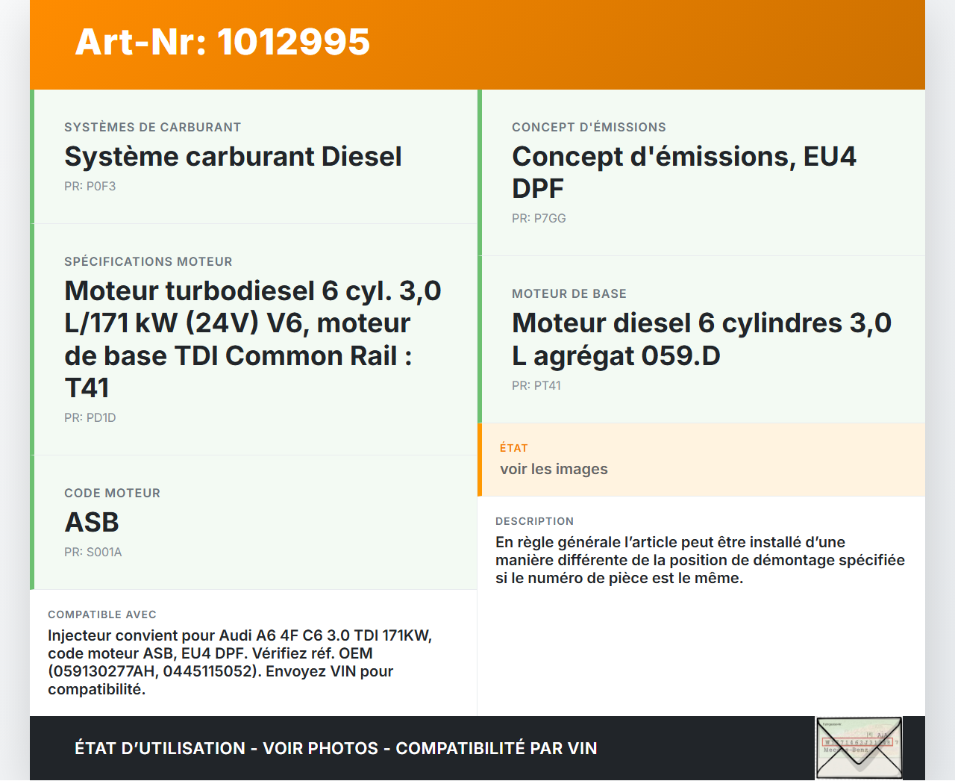The image size is (955, 781).
Task: Click the bottom banner about VIN compatibility
Action: click(x=336, y=748)
